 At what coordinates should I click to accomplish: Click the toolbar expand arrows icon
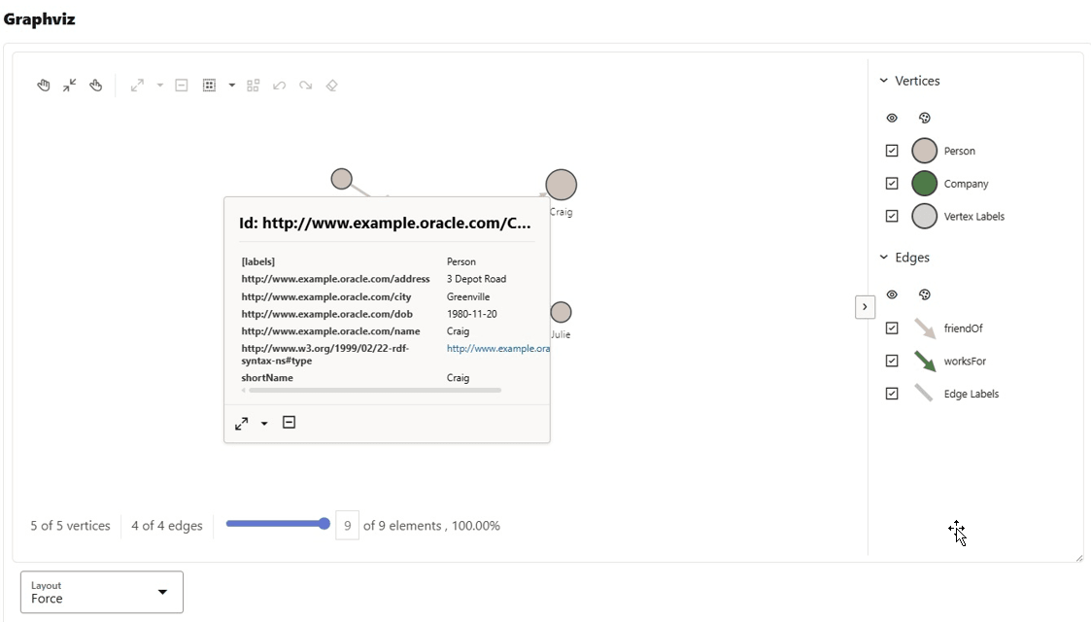click(137, 86)
